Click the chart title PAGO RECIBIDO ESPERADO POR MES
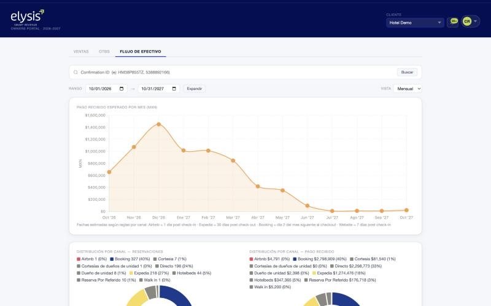Image resolution: width=491 pixels, height=306 pixels. 117,107
